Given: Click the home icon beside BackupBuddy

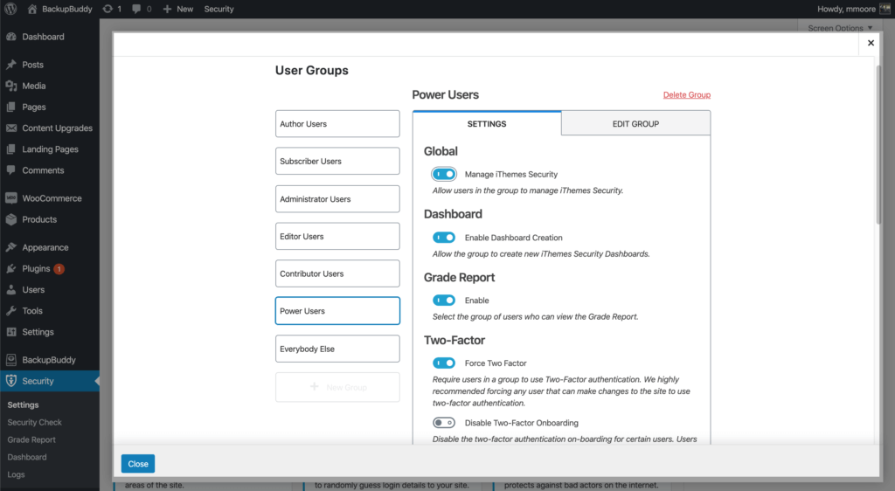Looking at the screenshot, I should pyautogui.click(x=32, y=9).
